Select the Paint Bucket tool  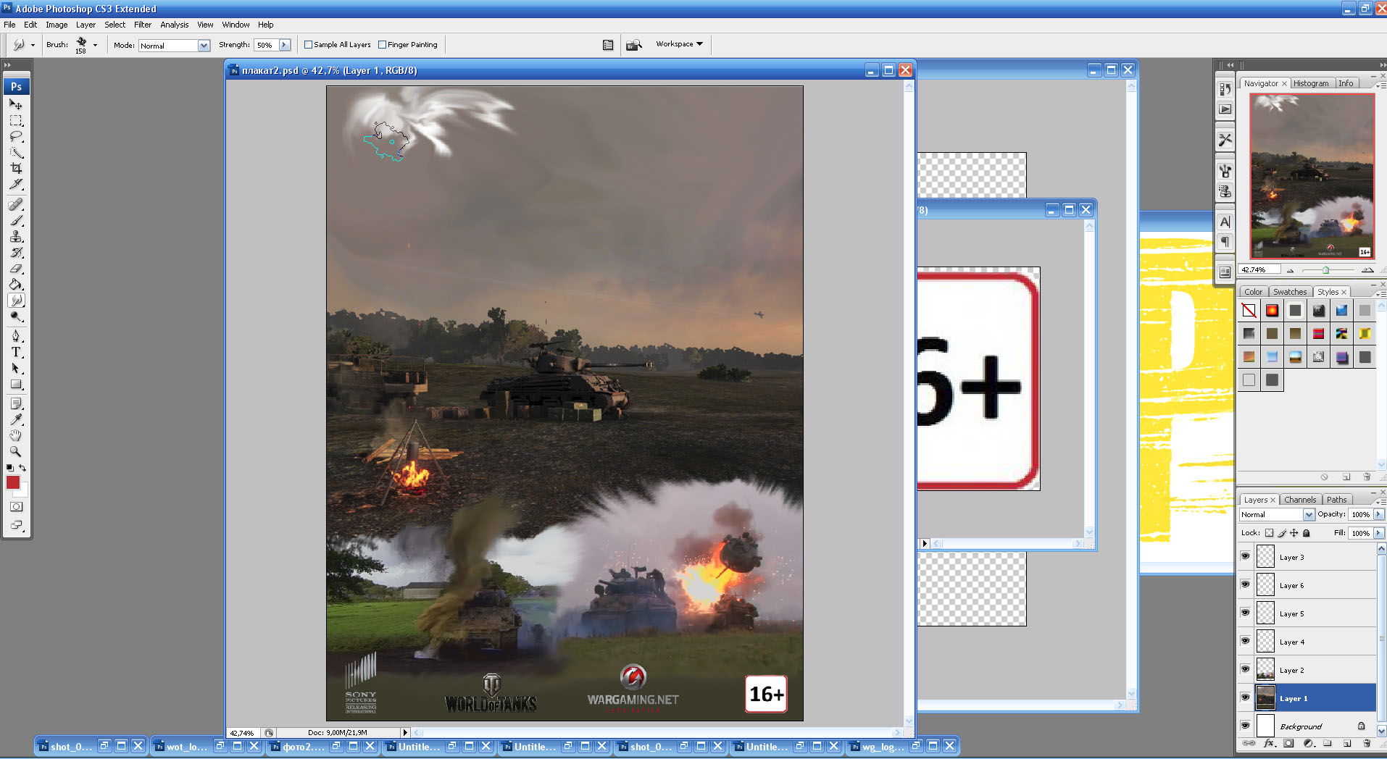(16, 284)
